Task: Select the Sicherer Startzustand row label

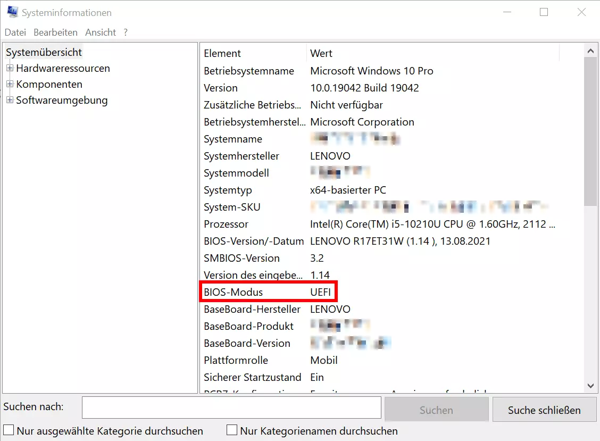Action: point(253,378)
